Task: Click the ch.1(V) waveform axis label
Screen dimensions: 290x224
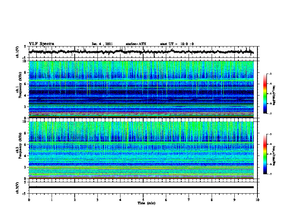Action: (18, 52)
